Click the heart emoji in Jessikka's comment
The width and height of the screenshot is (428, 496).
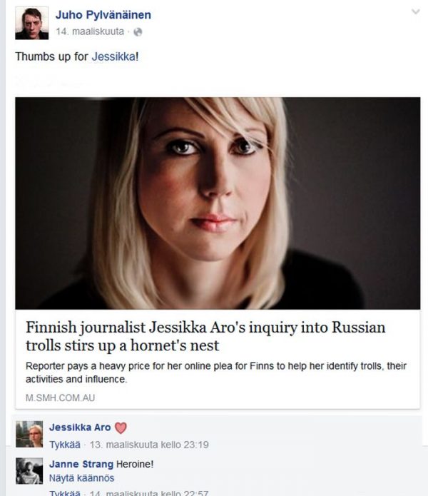tap(121, 428)
